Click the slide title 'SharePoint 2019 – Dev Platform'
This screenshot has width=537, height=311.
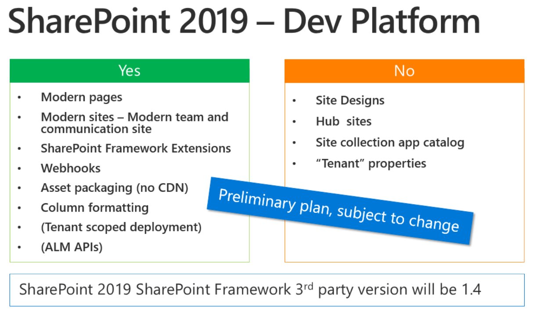(x=244, y=21)
